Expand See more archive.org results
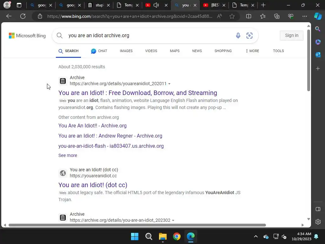The height and width of the screenshot is (244, 325). 68,155
